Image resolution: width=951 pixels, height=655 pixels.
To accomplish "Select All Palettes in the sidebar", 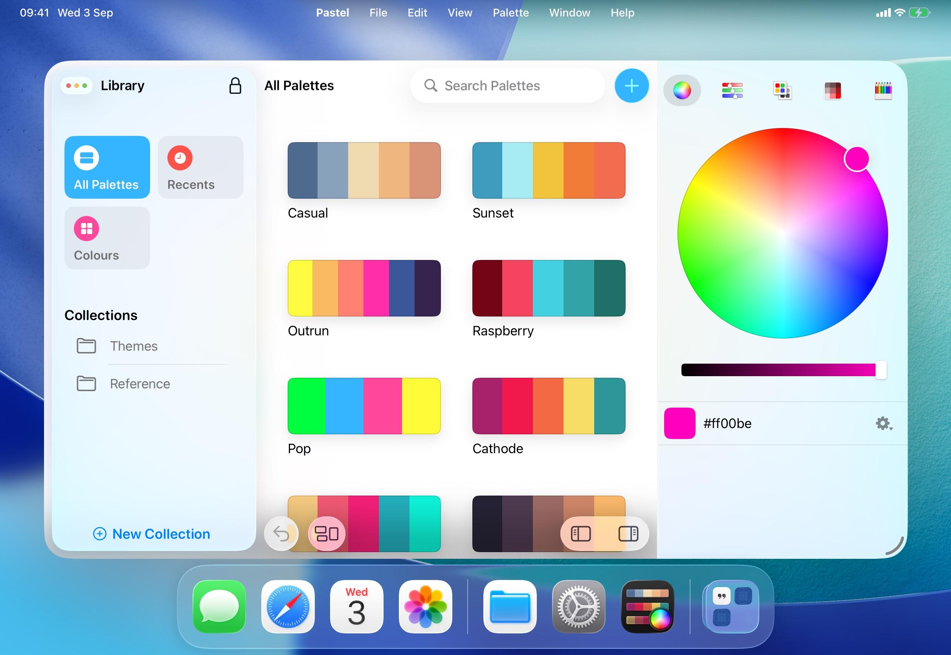I will pos(107,167).
